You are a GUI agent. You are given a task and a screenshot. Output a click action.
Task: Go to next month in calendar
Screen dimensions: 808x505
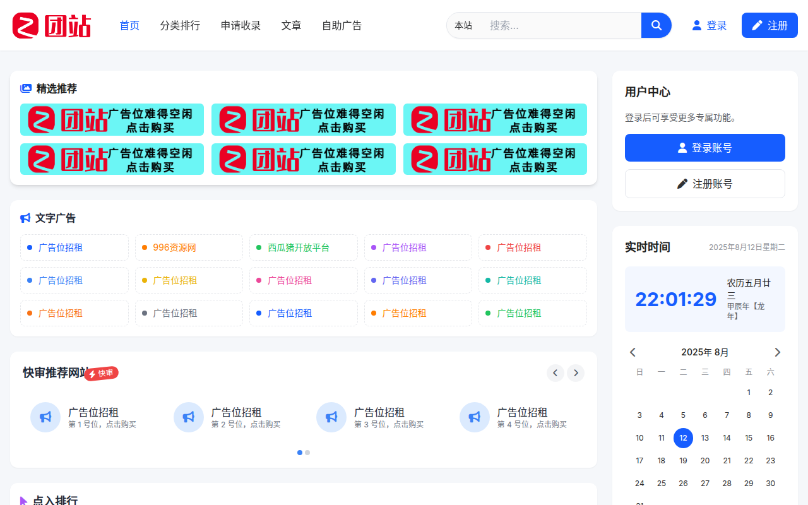click(777, 352)
